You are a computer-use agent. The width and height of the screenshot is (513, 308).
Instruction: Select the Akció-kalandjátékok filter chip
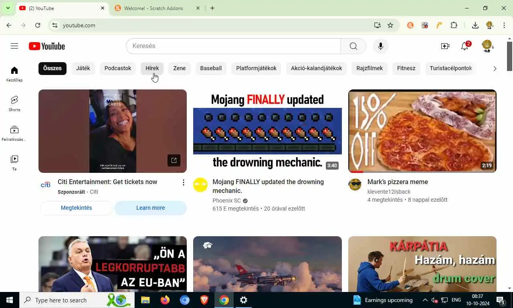317,68
